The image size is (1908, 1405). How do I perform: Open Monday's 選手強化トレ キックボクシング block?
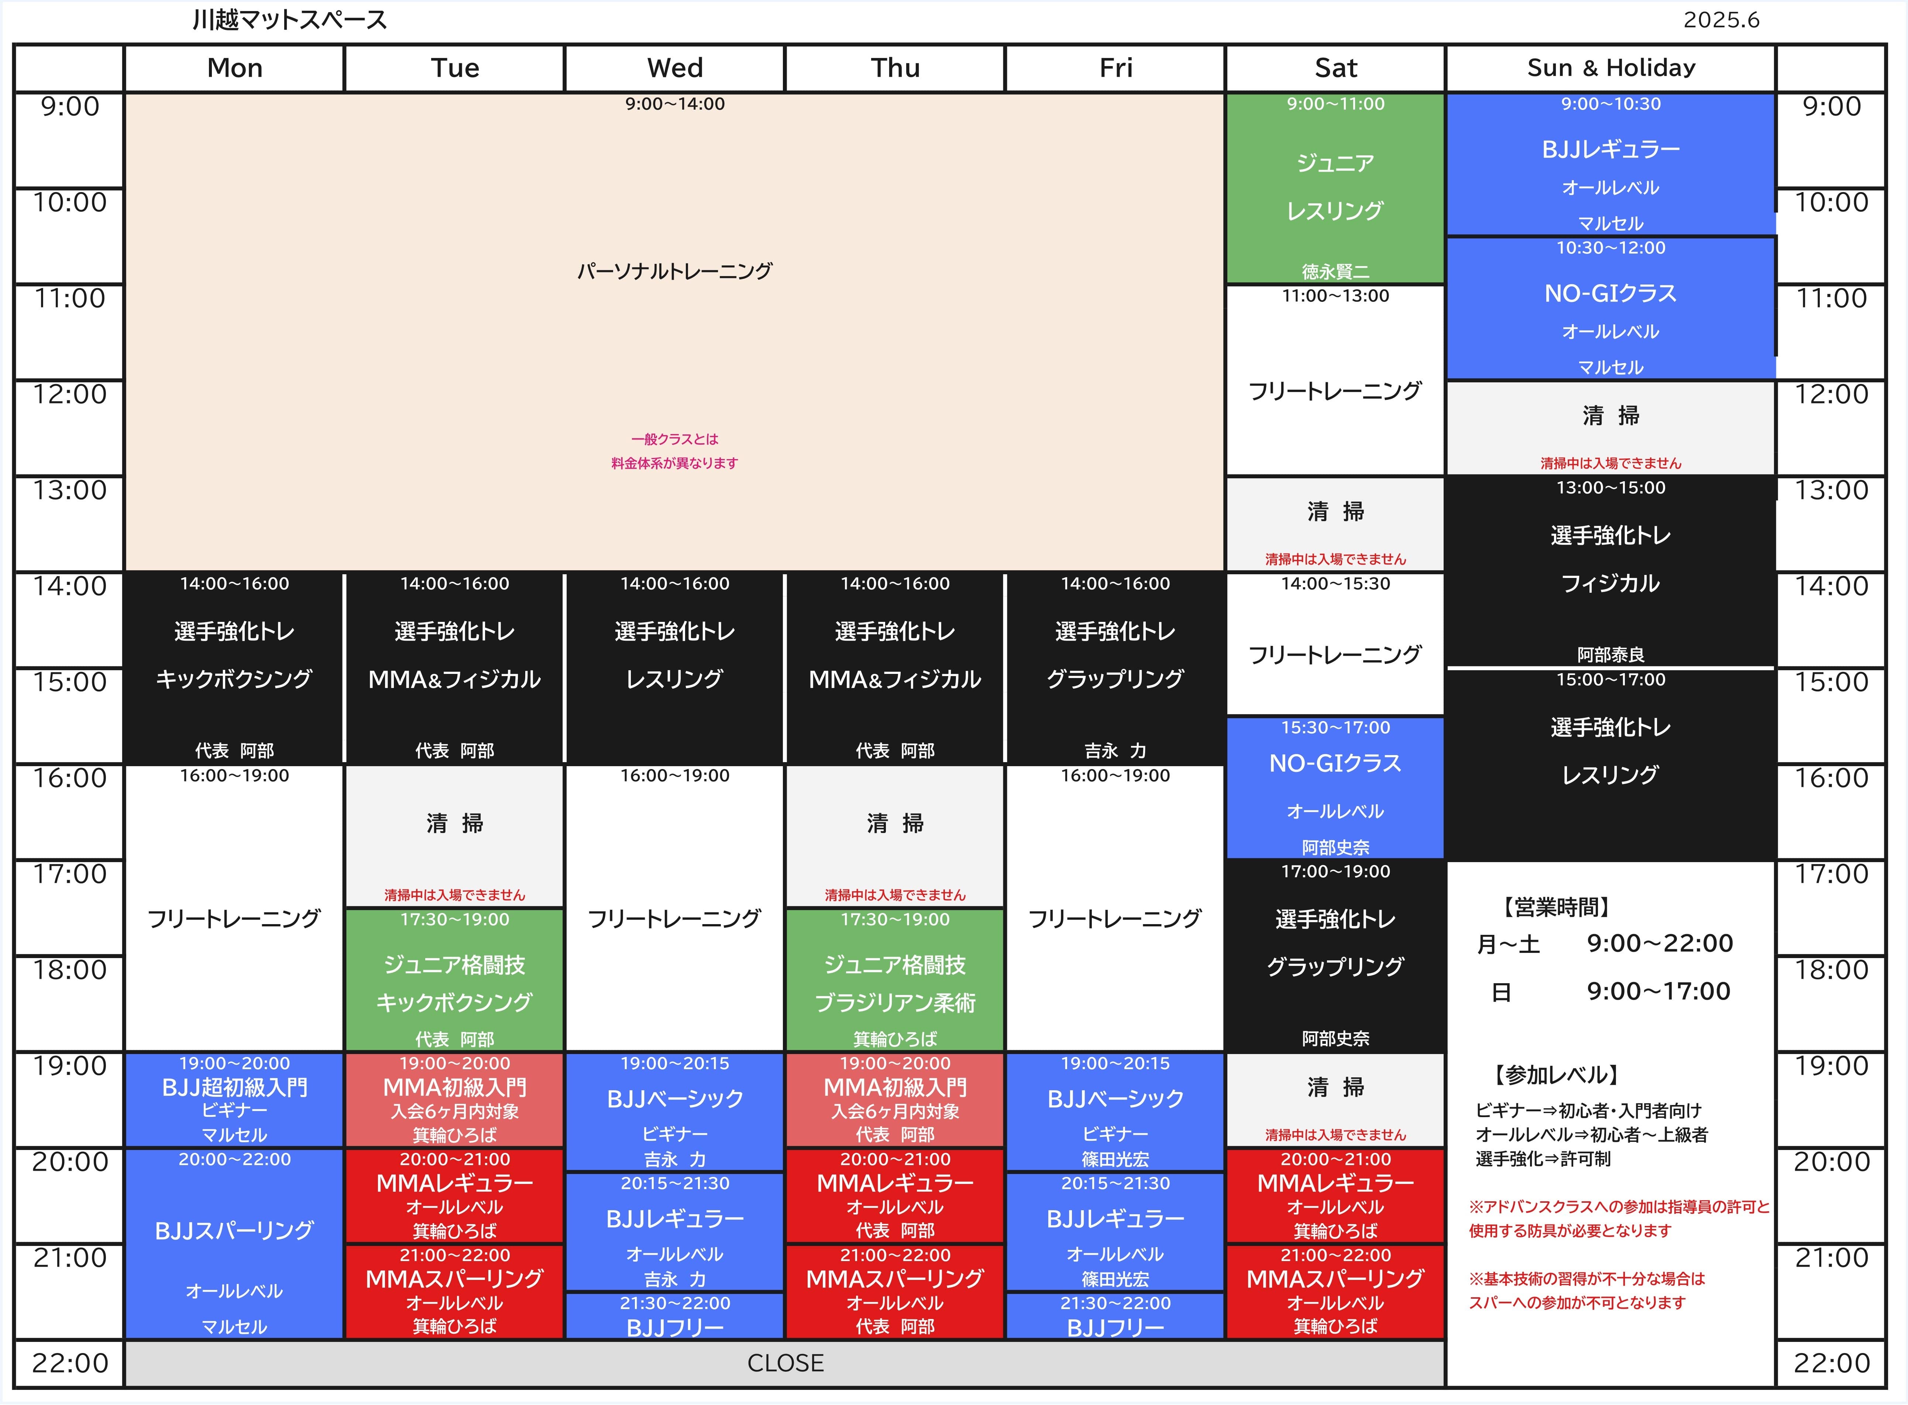[x=234, y=668]
